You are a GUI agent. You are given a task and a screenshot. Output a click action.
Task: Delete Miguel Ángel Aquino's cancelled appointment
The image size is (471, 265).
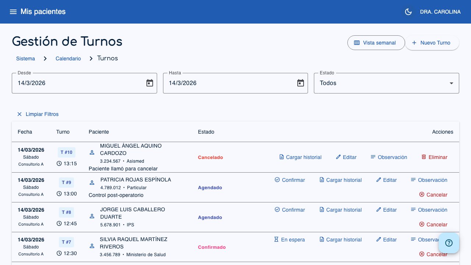(434, 157)
